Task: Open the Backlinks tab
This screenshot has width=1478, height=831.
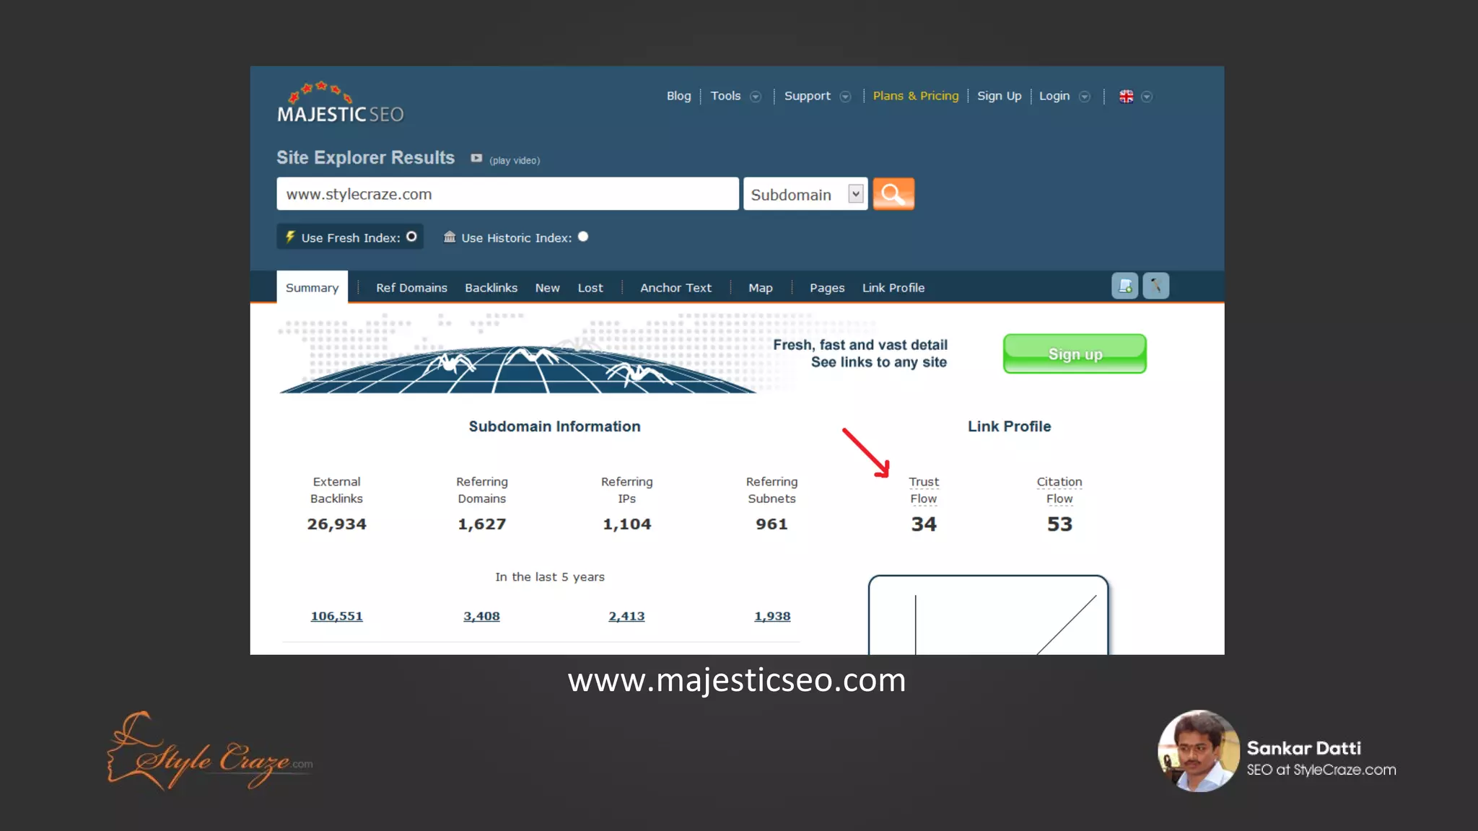Action: [x=491, y=288]
